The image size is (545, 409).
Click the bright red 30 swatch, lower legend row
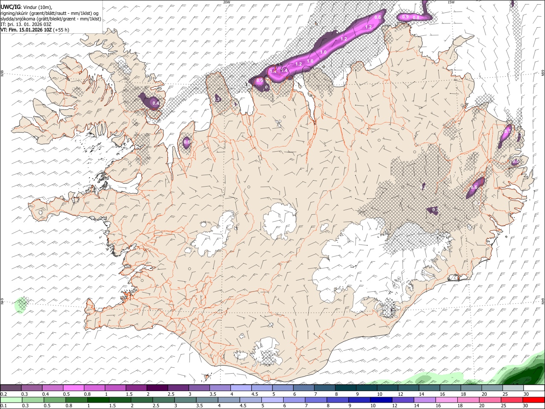(534, 400)
